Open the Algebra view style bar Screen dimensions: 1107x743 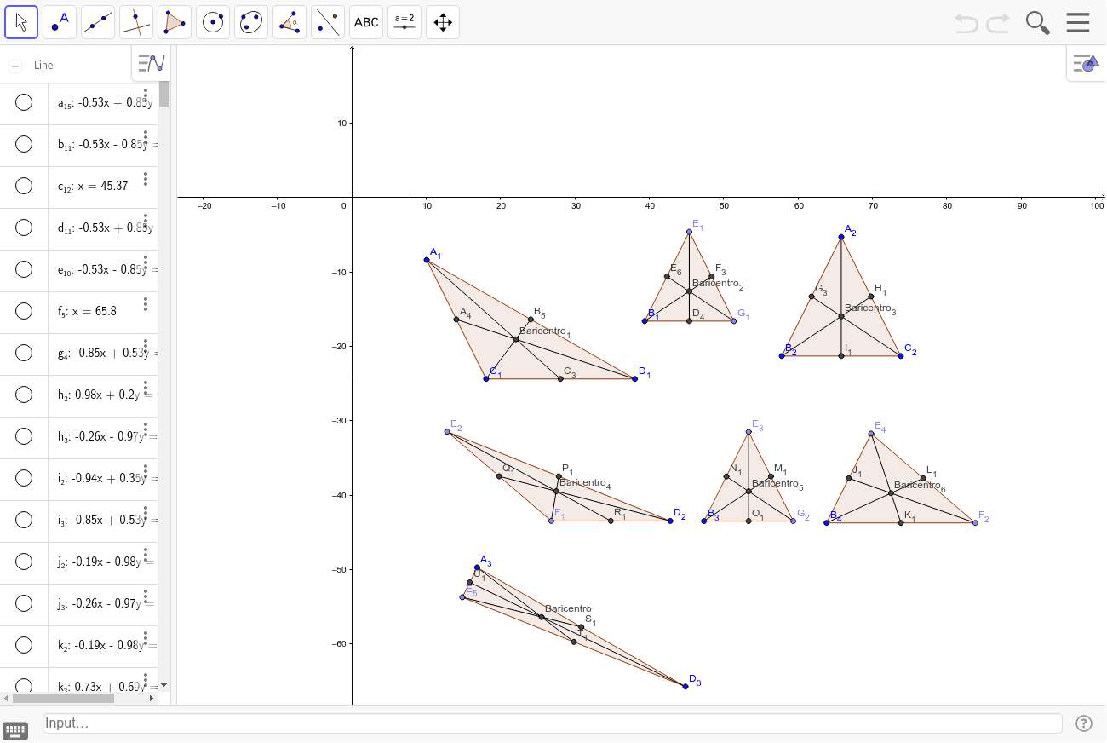151,63
